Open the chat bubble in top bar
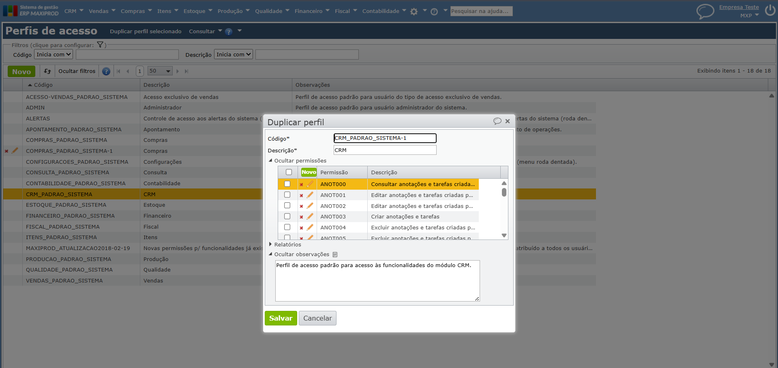 click(x=705, y=11)
